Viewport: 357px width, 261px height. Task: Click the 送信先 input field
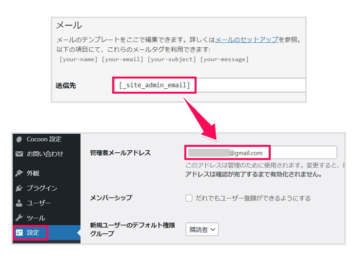click(209, 85)
